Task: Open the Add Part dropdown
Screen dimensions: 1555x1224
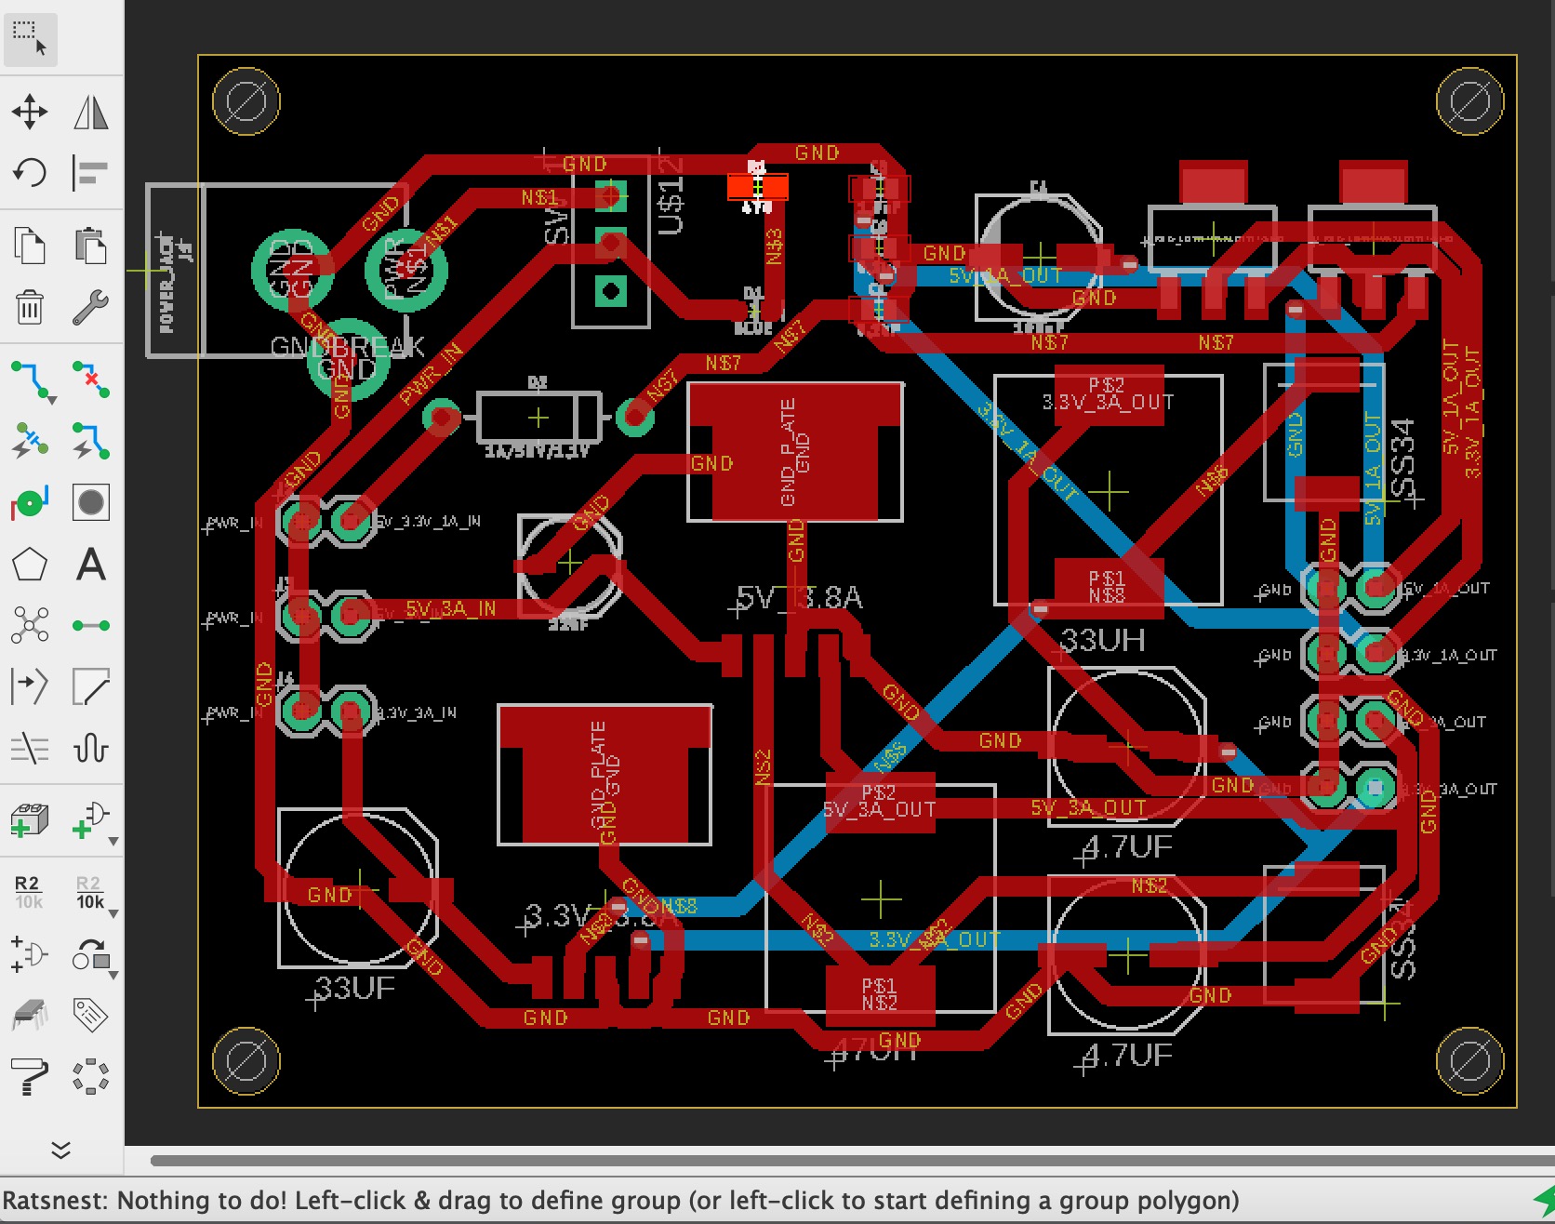Action: 113,842
